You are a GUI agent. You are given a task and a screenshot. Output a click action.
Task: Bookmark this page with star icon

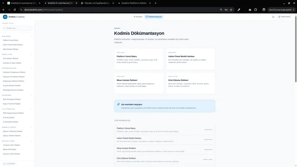(x=231, y=10)
